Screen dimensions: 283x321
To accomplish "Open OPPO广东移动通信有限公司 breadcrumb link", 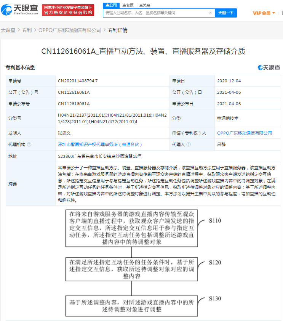I will pos(70,30).
